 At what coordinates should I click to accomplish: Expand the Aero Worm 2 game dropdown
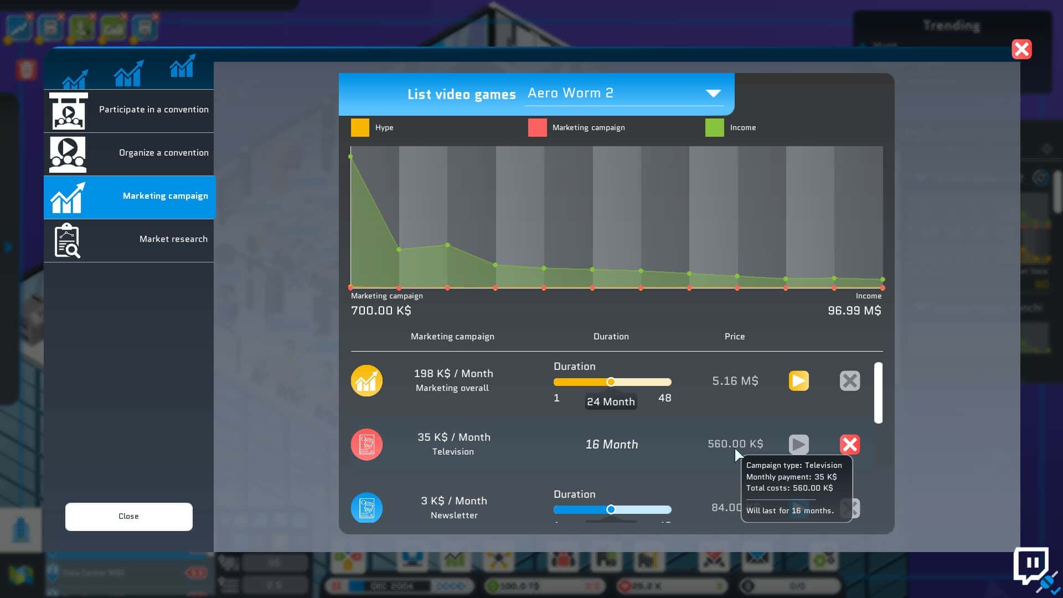[x=713, y=93]
